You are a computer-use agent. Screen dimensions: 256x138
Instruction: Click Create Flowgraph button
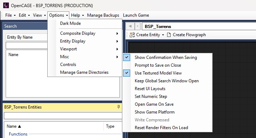(x=186, y=35)
